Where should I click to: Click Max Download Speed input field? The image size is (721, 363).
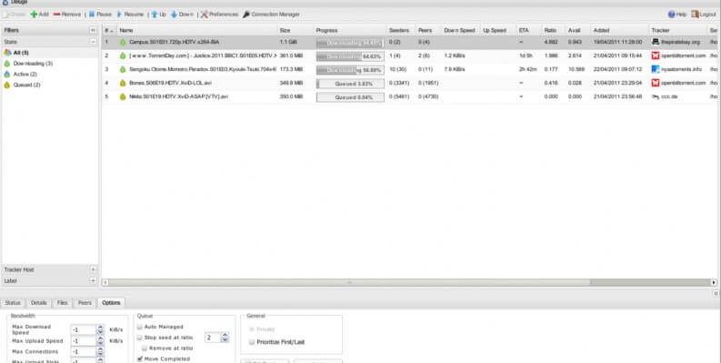pos(84,330)
